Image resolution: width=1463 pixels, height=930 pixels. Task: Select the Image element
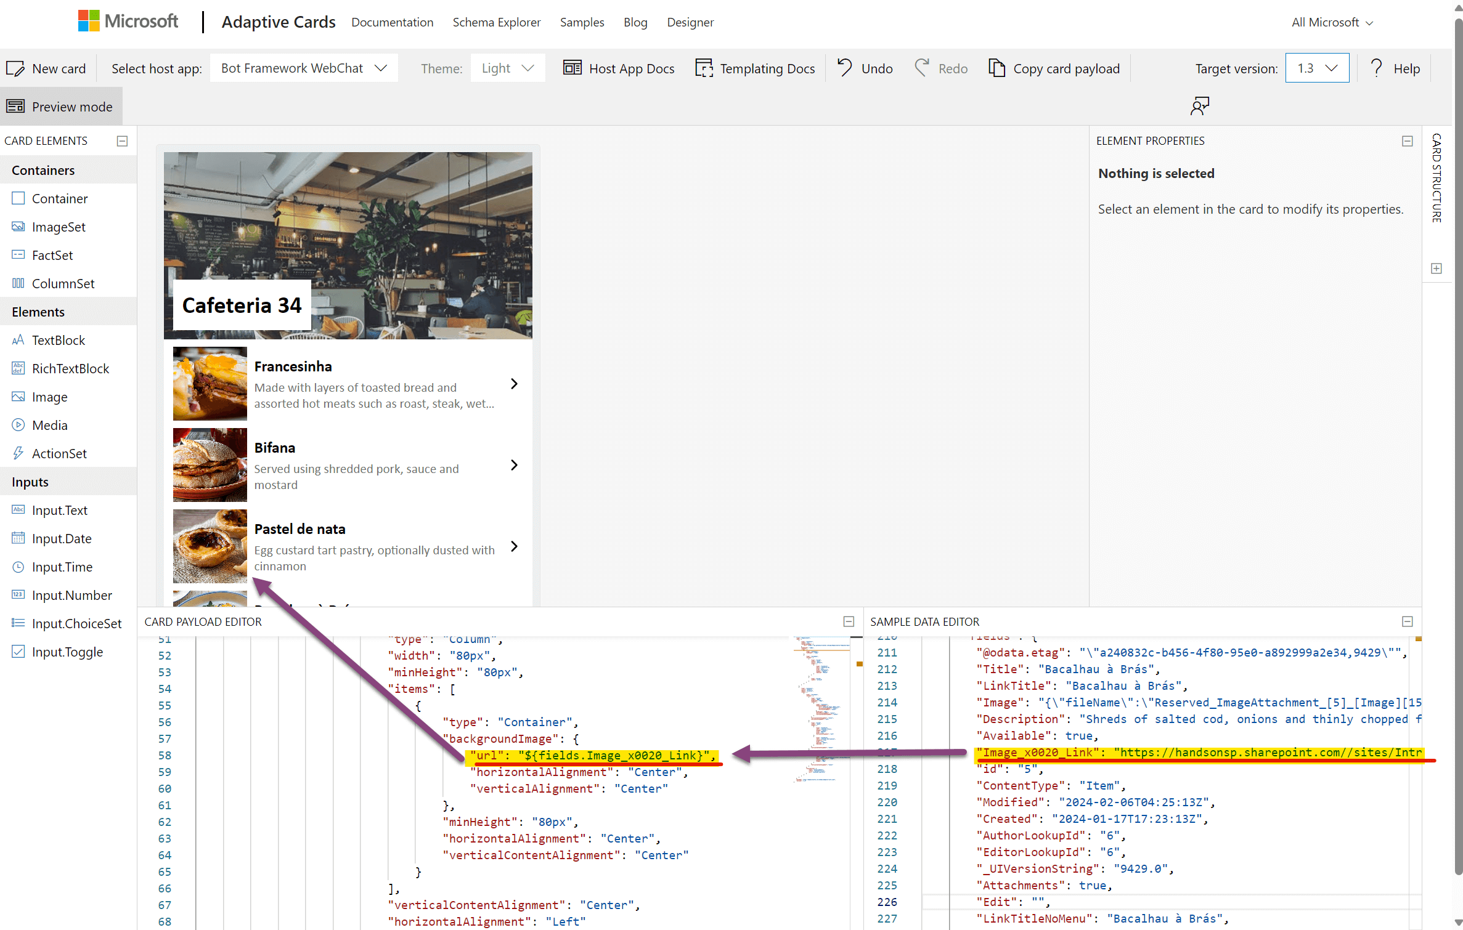tap(49, 397)
